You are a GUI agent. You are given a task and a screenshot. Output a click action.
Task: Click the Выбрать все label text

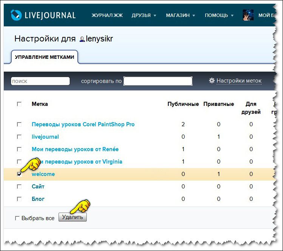tap(38, 218)
